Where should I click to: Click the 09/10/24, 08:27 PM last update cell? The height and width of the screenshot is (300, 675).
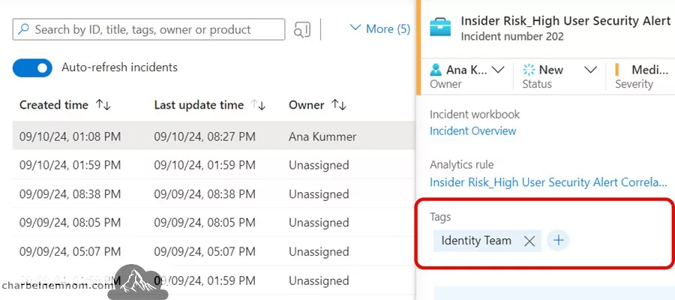click(x=205, y=136)
